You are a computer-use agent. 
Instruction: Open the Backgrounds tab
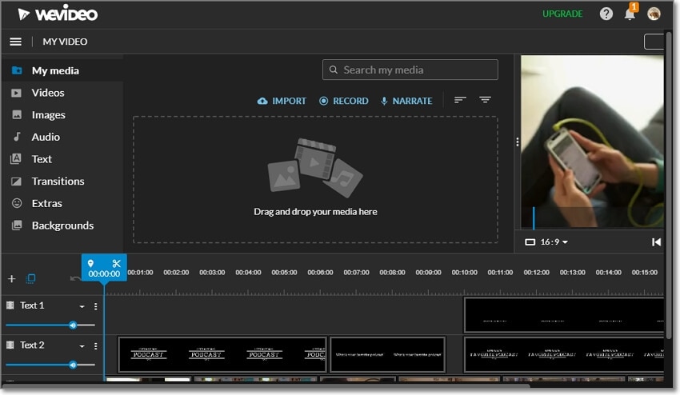62,225
